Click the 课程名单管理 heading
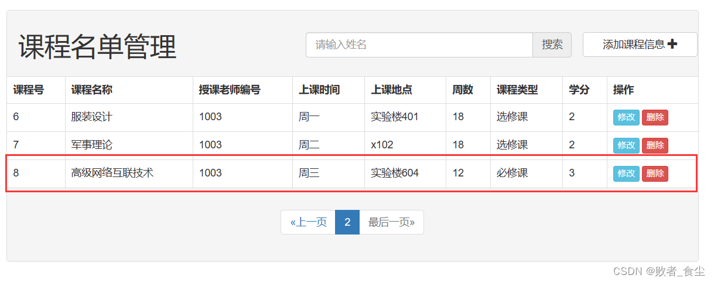The width and height of the screenshot is (714, 282). click(x=97, y=47)
